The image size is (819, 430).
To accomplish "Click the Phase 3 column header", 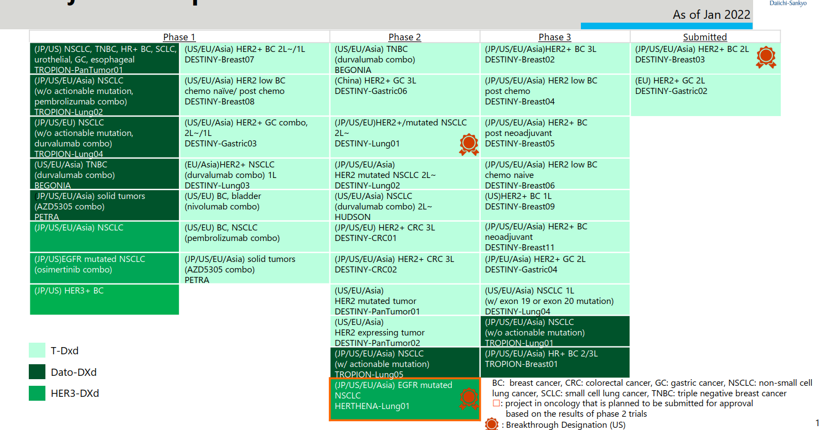I will pyautogui.click(x=554, y=37).
